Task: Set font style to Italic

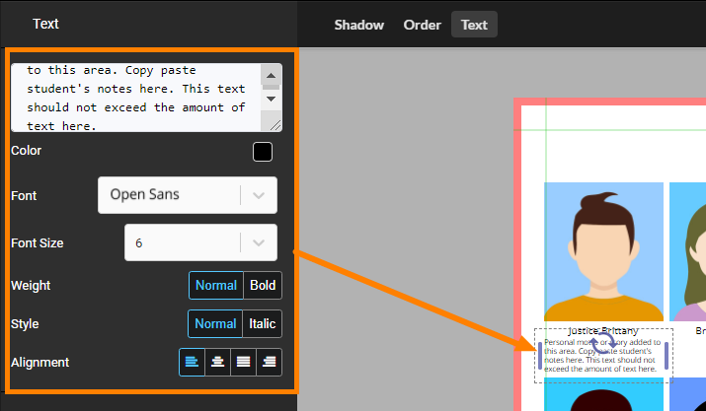Action: pyautogui.click(x=263, y=324)
